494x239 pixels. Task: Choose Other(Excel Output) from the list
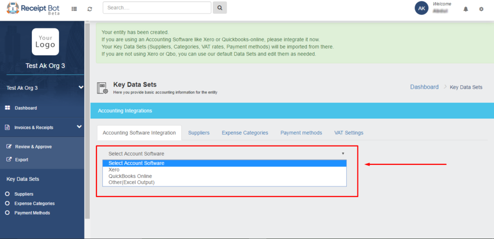[225, 183]
